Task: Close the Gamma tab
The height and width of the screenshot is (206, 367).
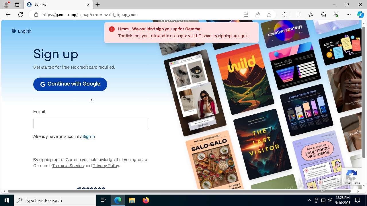Action: point(88,5)
